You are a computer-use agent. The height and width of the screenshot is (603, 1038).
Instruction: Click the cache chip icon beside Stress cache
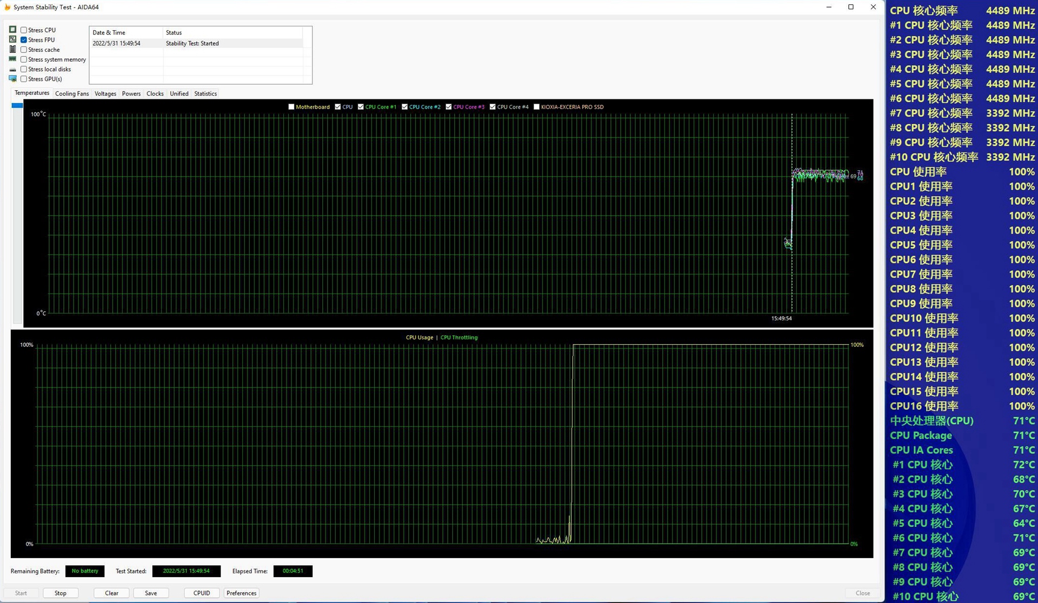coord(12,49)
